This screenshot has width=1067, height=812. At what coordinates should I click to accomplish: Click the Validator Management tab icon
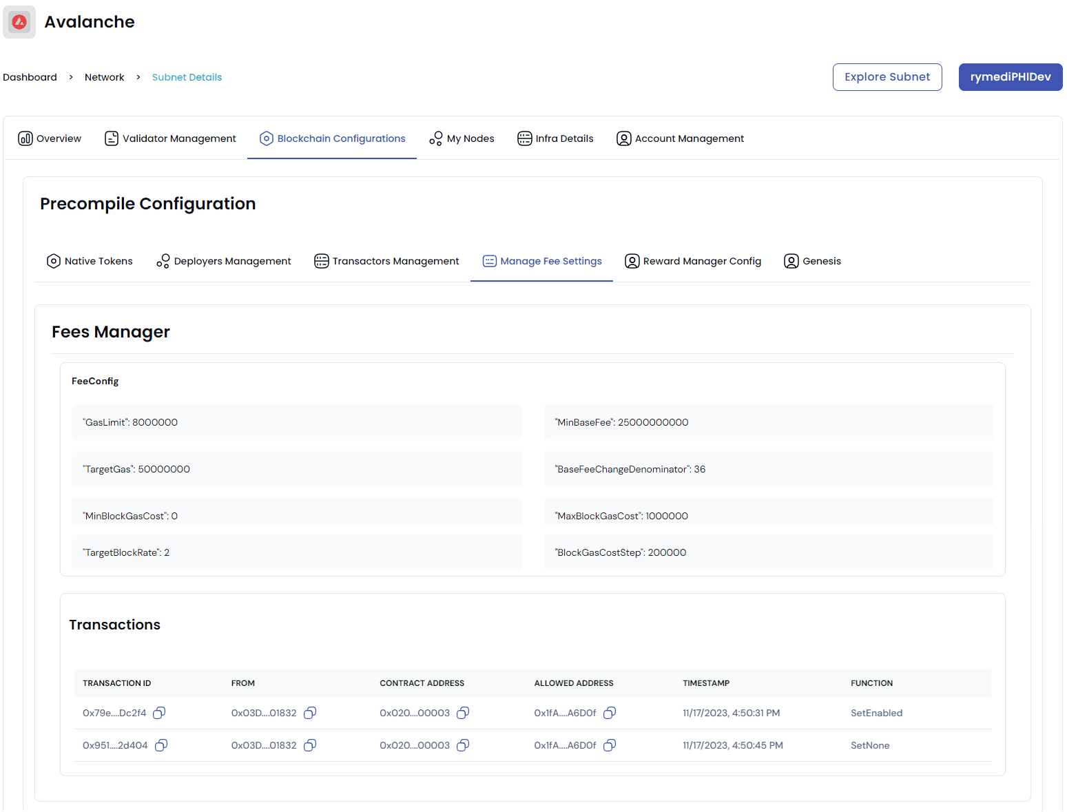click(112, 138)
